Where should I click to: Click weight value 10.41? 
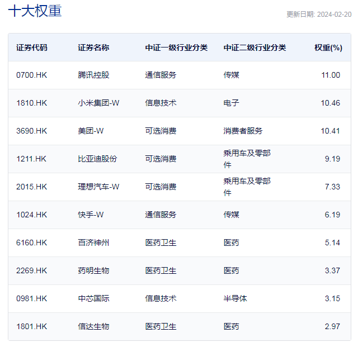[x=331, y=131]
